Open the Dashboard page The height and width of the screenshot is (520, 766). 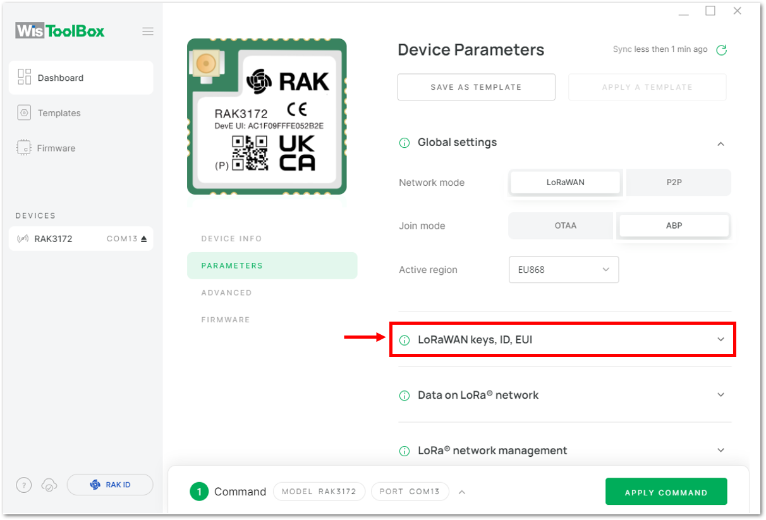81,78
